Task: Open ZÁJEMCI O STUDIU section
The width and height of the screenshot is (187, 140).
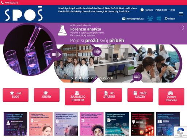Action: [78, 97]
